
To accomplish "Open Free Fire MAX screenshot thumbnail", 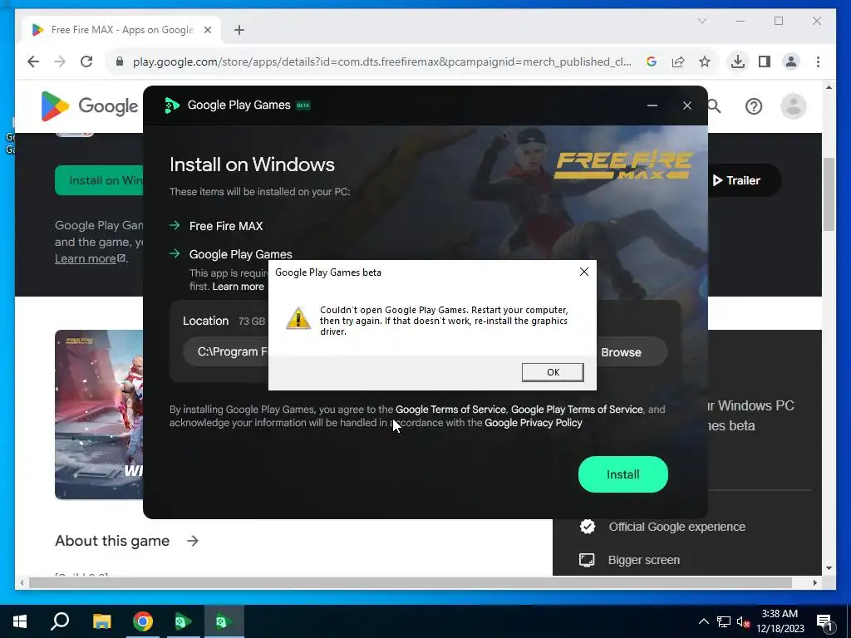I will coord(99,415).
